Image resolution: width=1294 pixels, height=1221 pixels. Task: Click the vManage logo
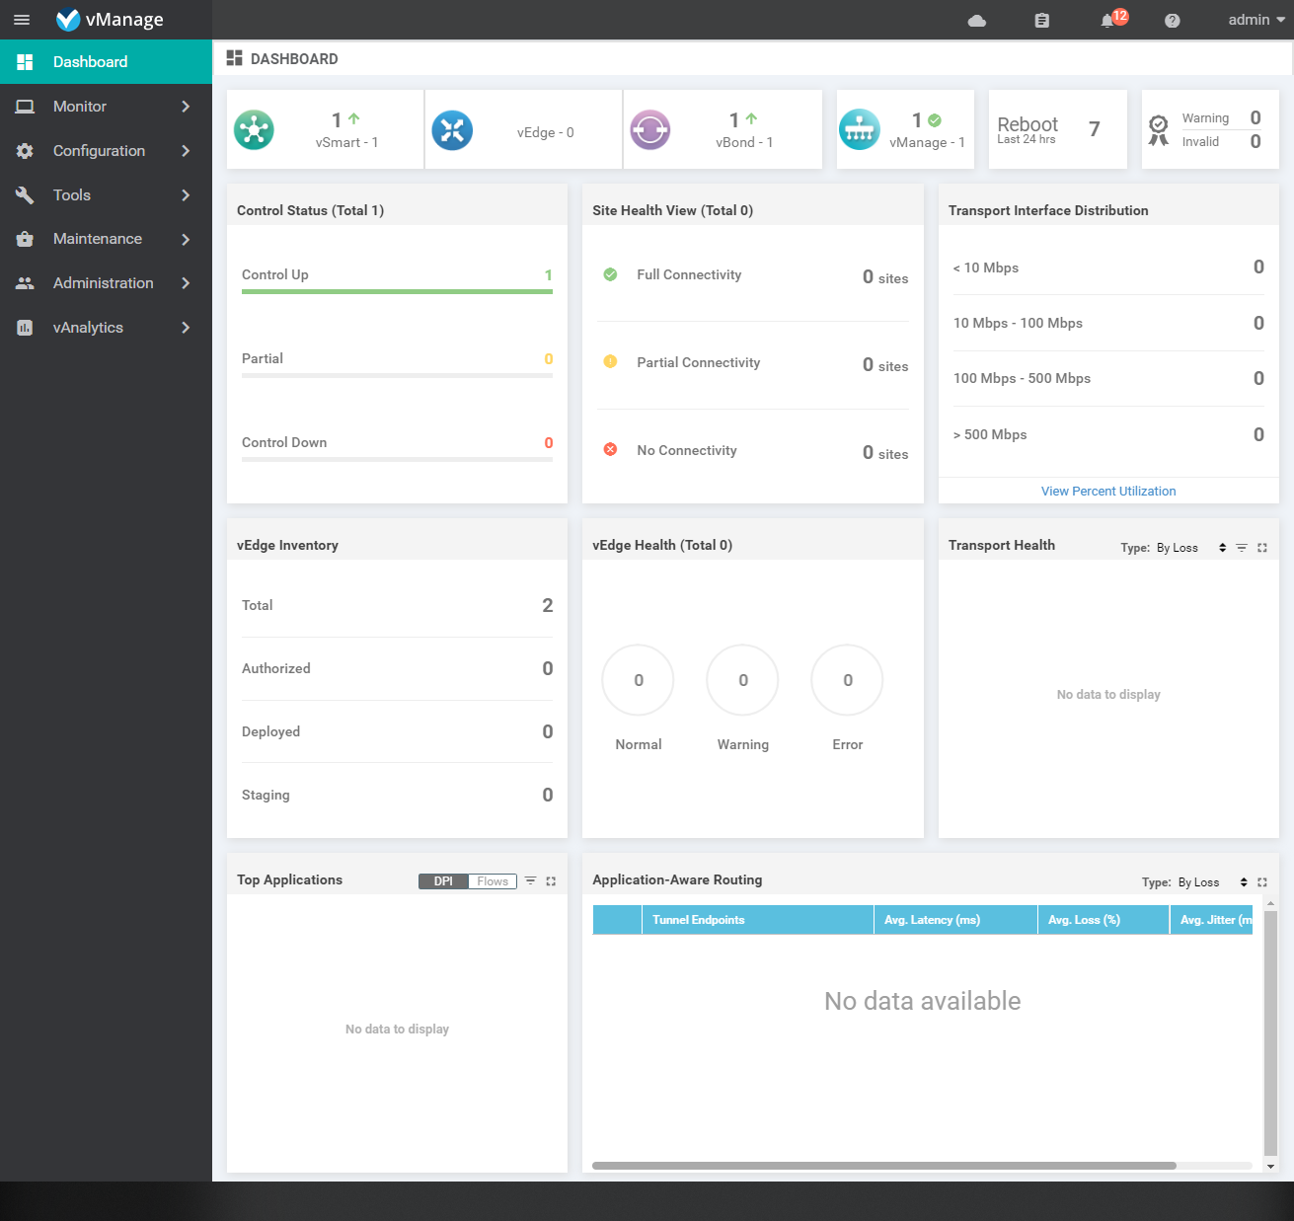[110, 20]
